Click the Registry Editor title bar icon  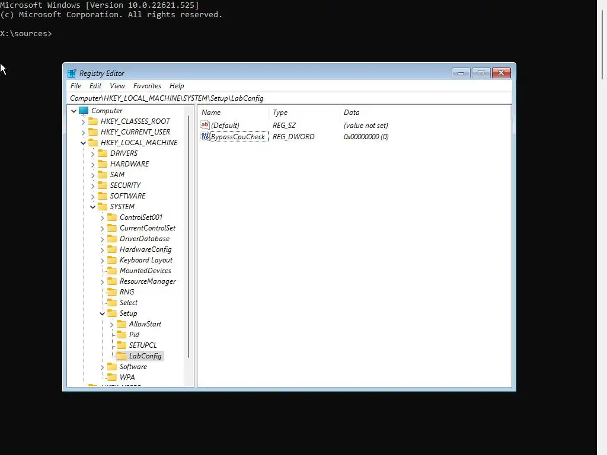72,73
